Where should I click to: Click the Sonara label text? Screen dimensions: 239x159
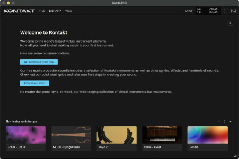click(194, 147)
